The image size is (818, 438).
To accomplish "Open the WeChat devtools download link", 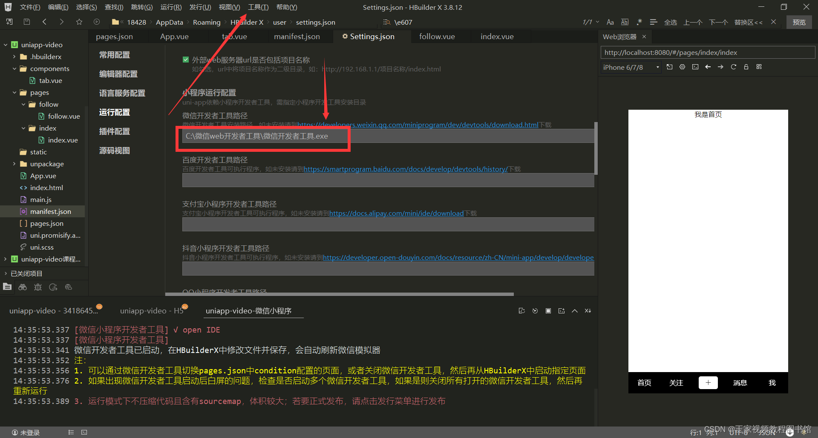I will [418, 125].
